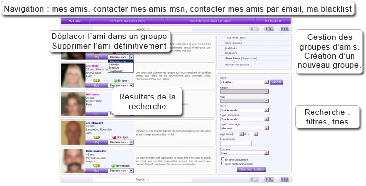The height and width of the screenshot is (186, 366).
Task: Select two-column layout icon in top pagination bar
Action: (x=269, y=29)
